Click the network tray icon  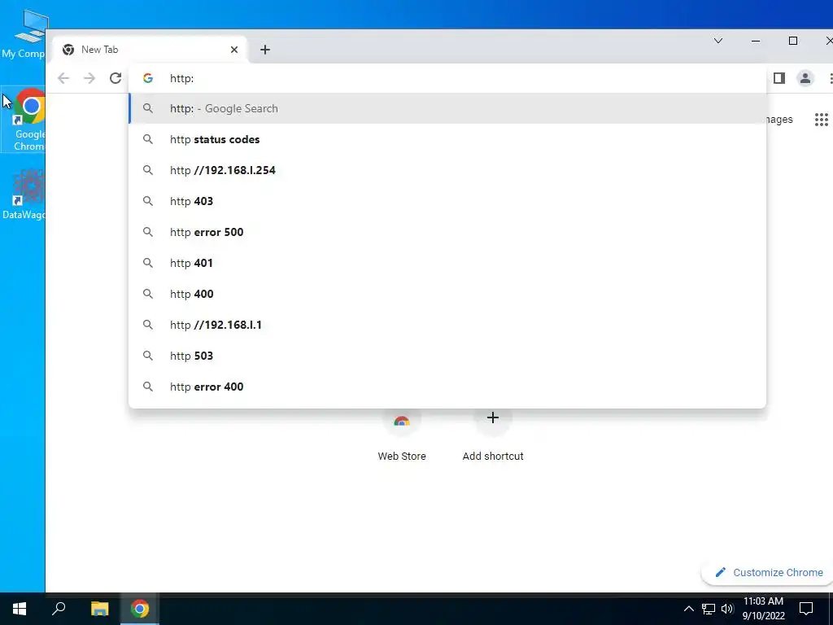click(709, 609)
